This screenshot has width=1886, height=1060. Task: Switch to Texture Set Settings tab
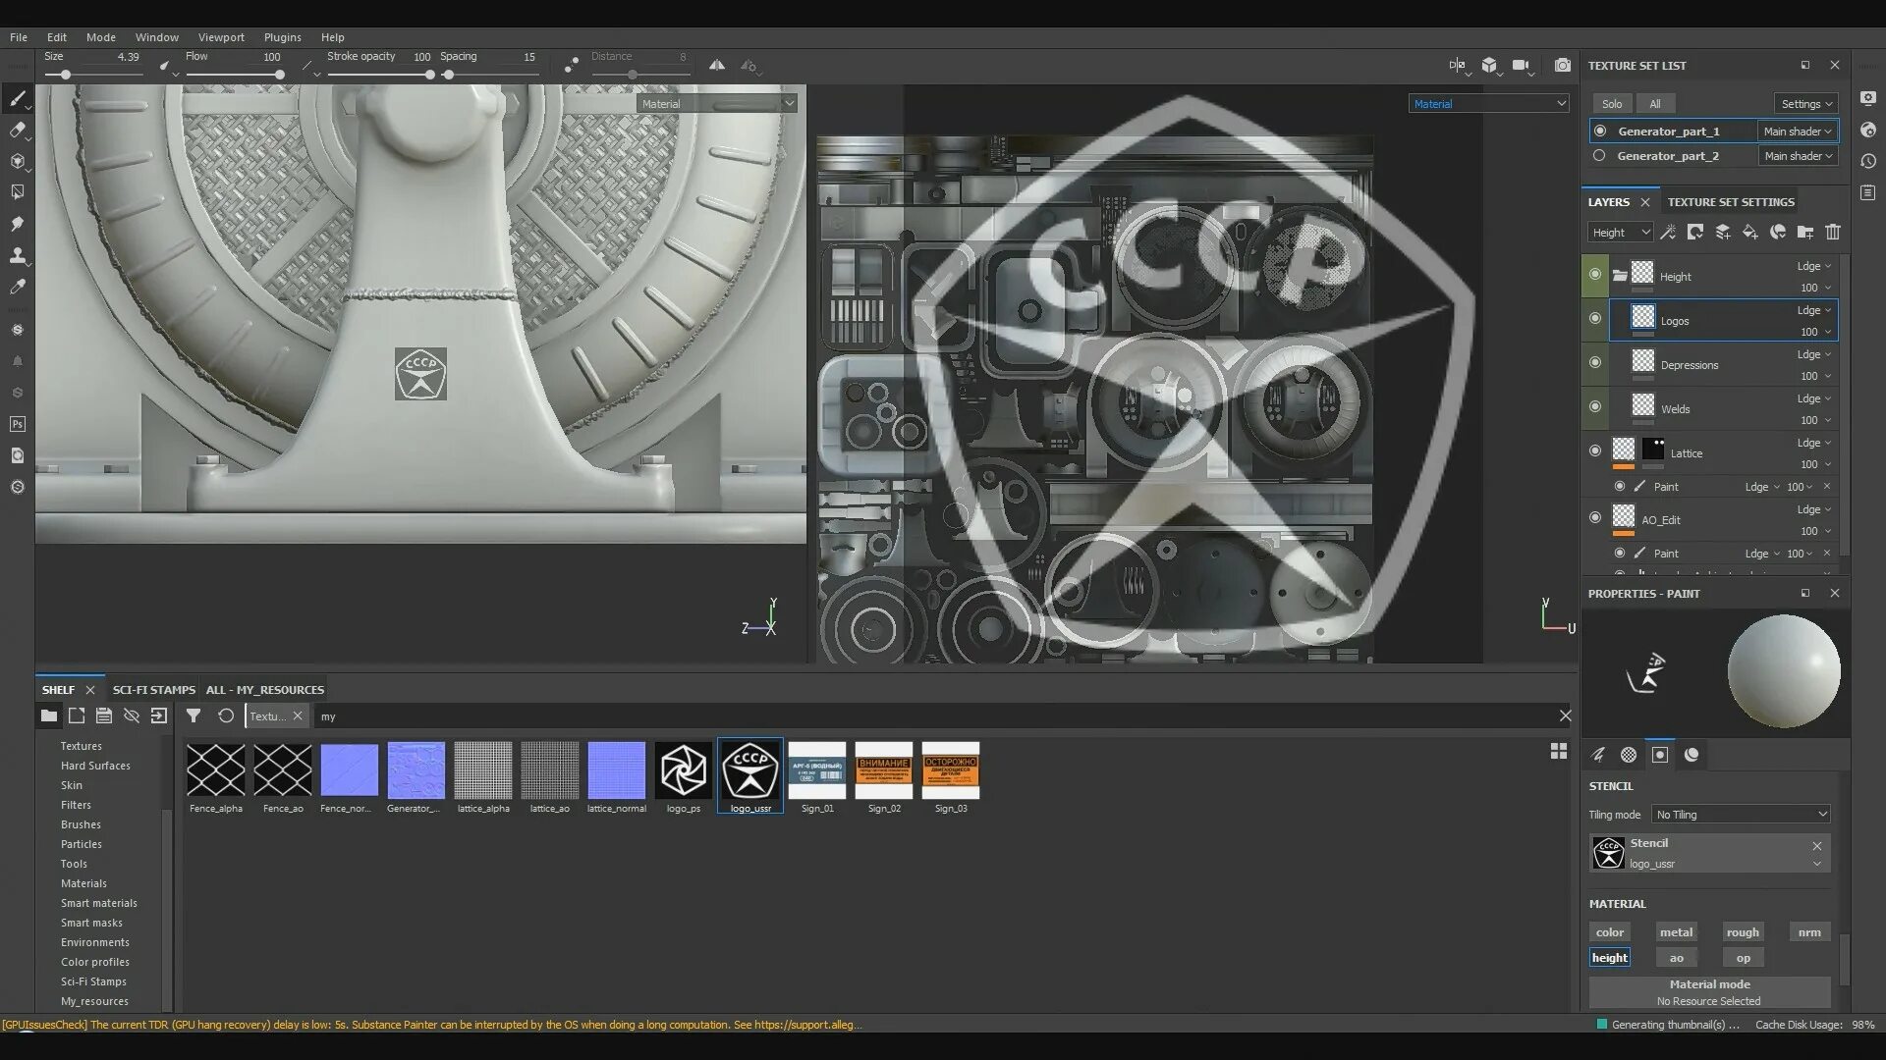[x=1730, y=202]
